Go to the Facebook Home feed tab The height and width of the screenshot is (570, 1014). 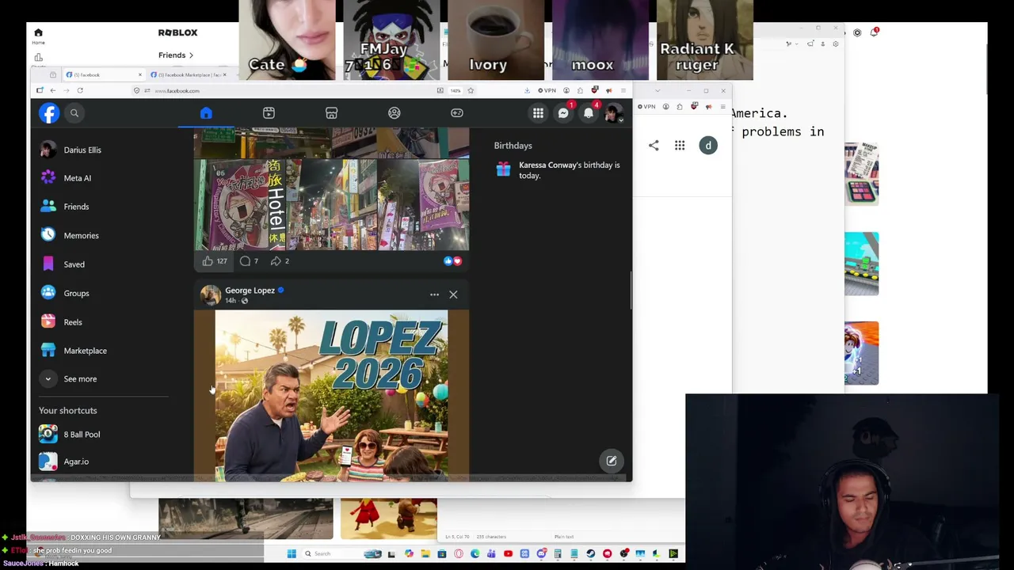pyautogui.click(x=206, y=113)
